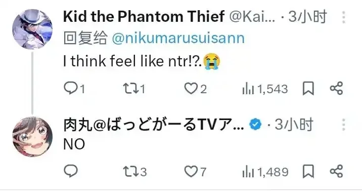Screen dimensions: 362x191
Task: Open 肉丸's anime girl avatar
Action: tap(32, 137)
